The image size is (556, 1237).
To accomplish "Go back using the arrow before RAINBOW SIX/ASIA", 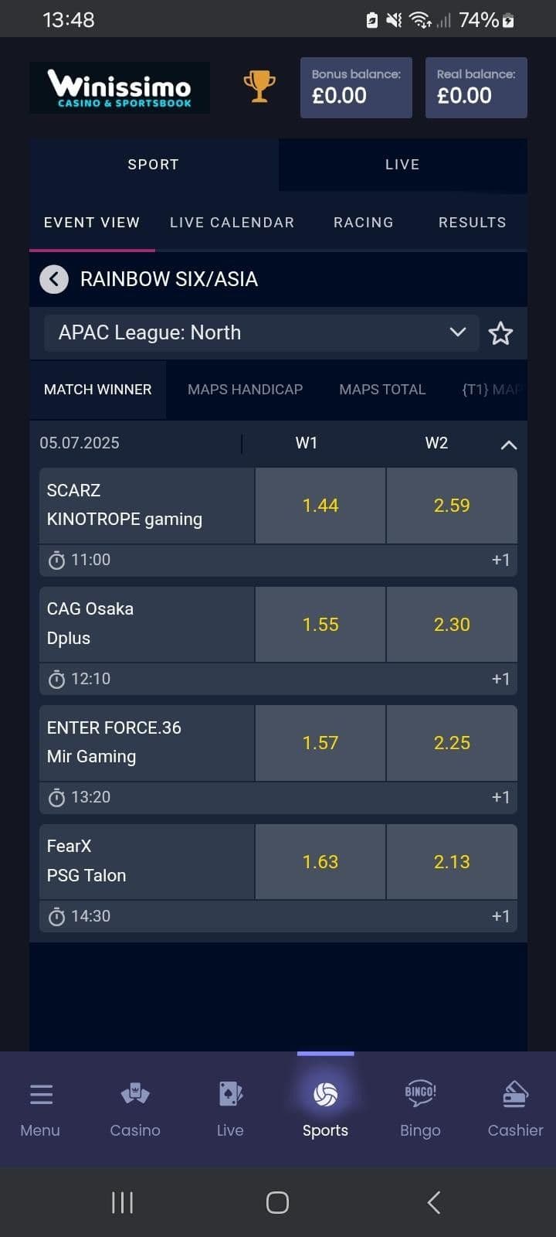I will [x=53, y=279].
